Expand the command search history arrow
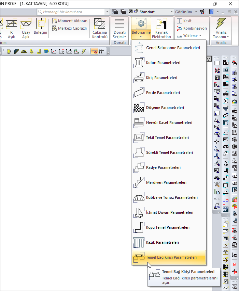Image resolution: width=239 pixels, height=291 pixels. click(x=107, y=12)
